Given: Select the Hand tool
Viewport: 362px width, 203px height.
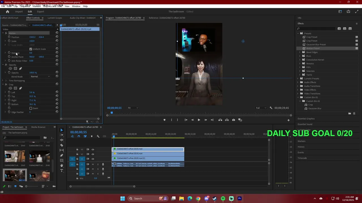Looking at the screenshot, I should click(62, 166).
